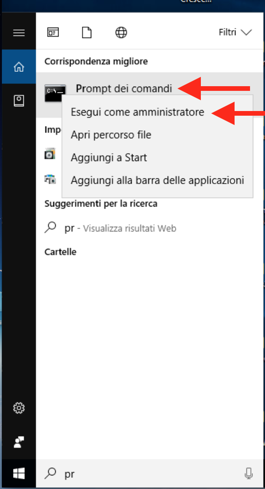
Task: Click the first settings result icon
Action: point(50,154)
